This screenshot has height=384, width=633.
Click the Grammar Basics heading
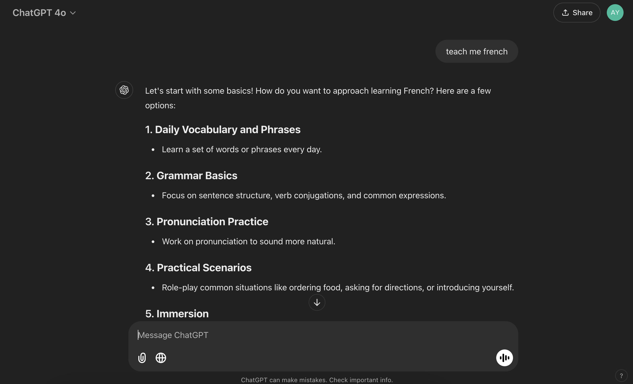coord(191,176)
